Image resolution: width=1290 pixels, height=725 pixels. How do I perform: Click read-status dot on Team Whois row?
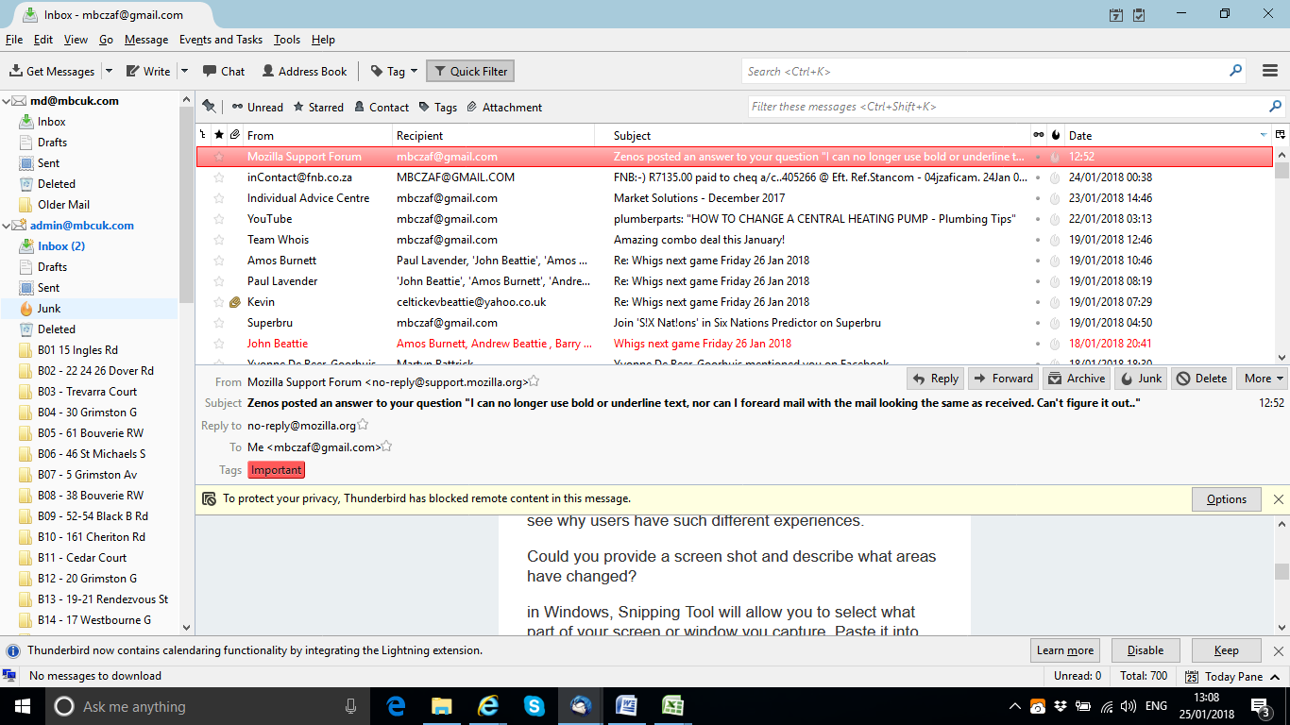[x=1039, y=240]
